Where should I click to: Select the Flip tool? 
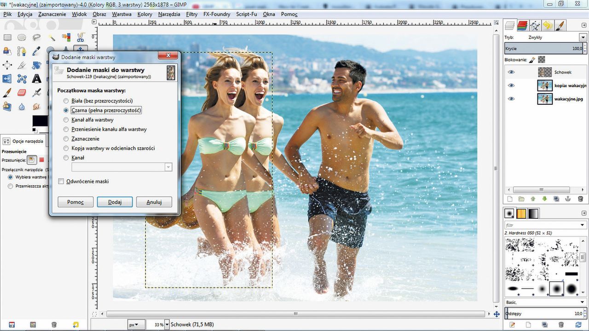(x=7, y=79)
